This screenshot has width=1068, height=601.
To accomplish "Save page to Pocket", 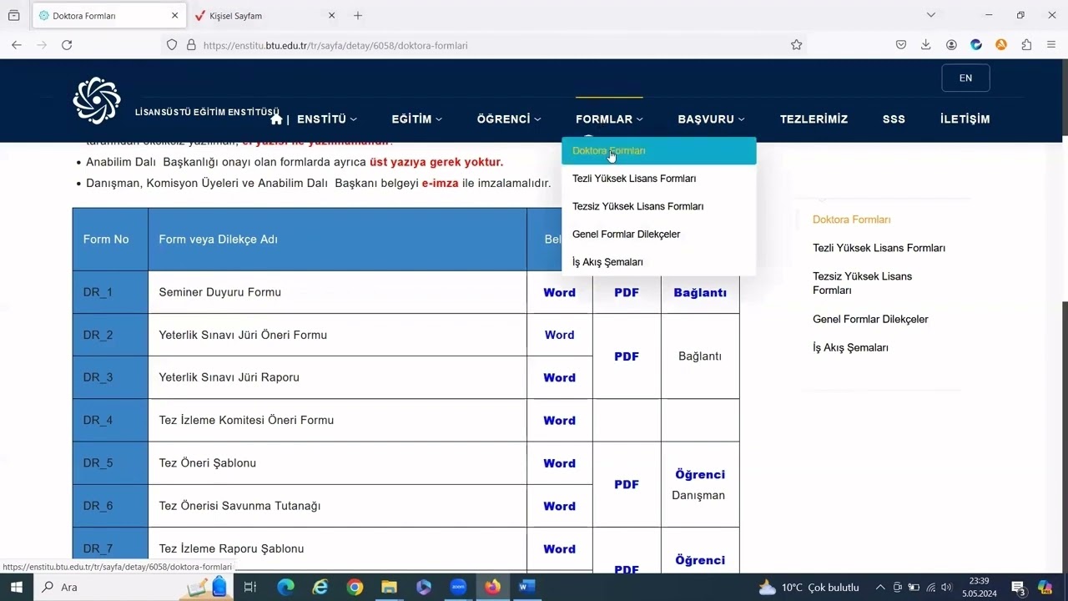I will coord(901,45).
